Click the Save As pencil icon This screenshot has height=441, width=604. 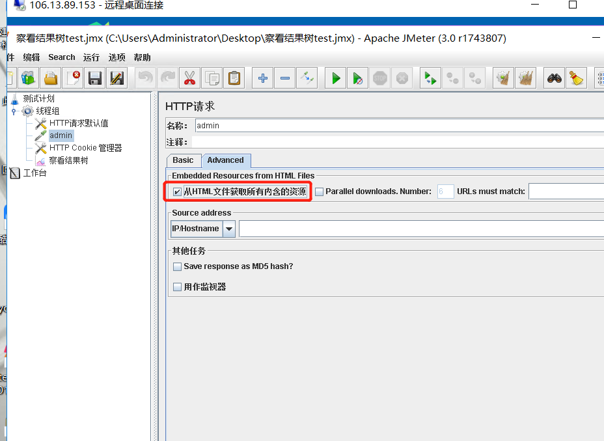[x=117, y=78]
